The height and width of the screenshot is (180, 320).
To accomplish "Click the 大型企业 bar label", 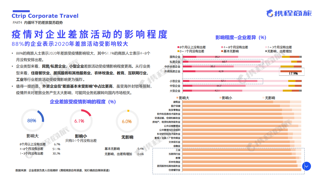I will [175, 90].
